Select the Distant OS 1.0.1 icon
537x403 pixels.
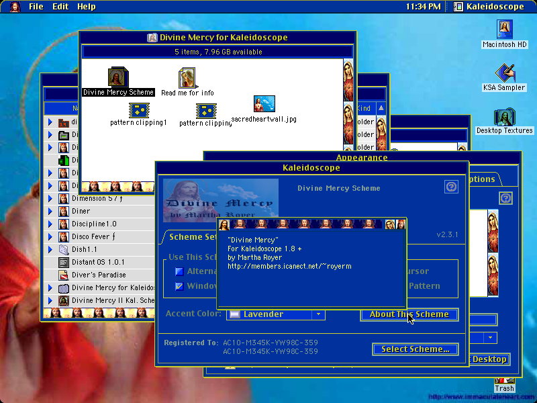coord(63,262)
